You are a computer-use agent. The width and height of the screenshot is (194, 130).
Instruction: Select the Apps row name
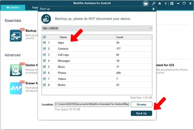click(x=61, y=43)
